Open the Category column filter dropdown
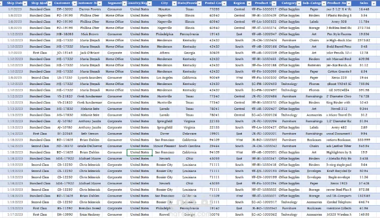 coord(299,3)
